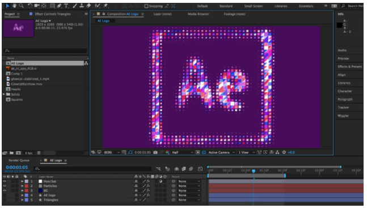Image resolution: width=367 pixels, height=208 pixels.
Task: Select the Horizontal Type tool
Action: (x=66, y=6)
